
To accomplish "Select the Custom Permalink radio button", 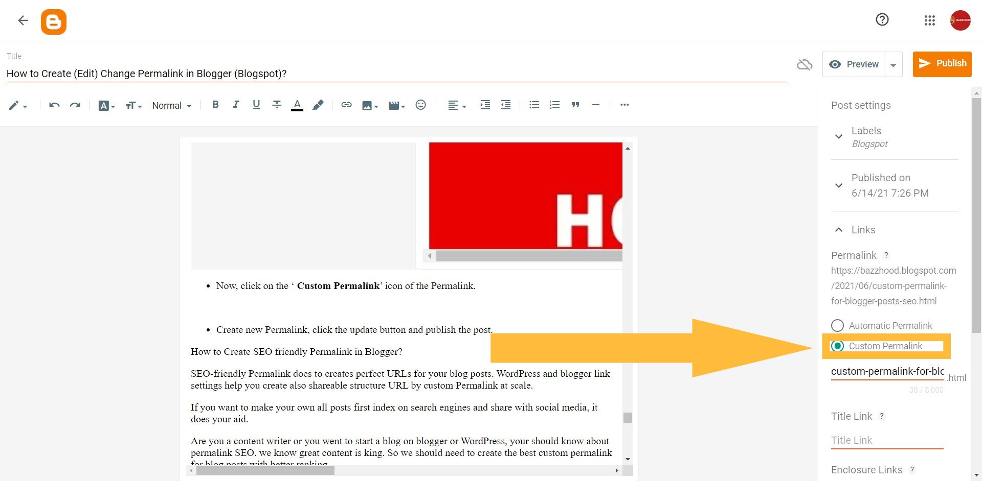I will [837, 346].
